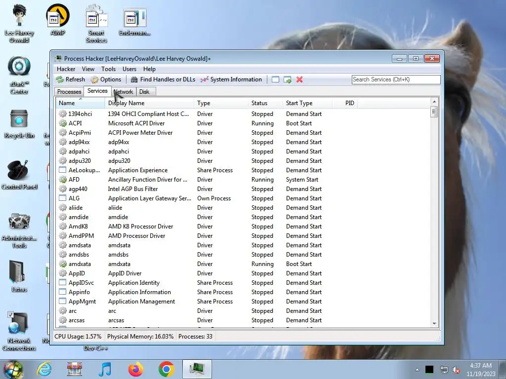Select the arcsas driver row

point(244,320)
